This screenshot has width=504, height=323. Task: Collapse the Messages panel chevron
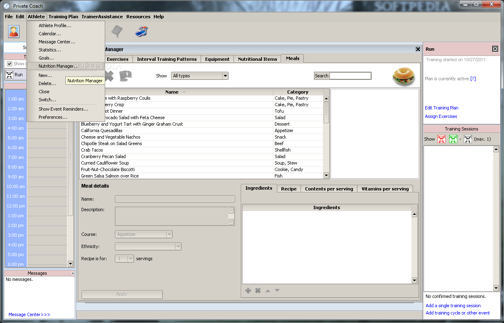(73, 274)
